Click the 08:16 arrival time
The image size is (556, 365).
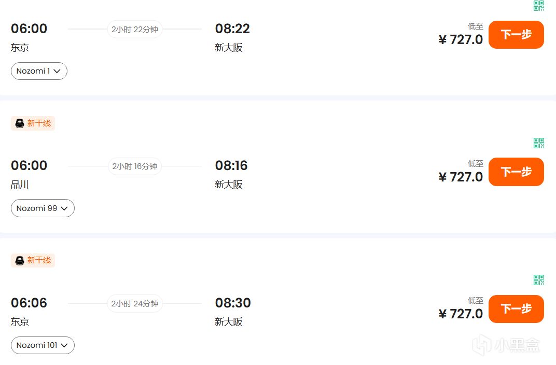(x=231, y=166)
